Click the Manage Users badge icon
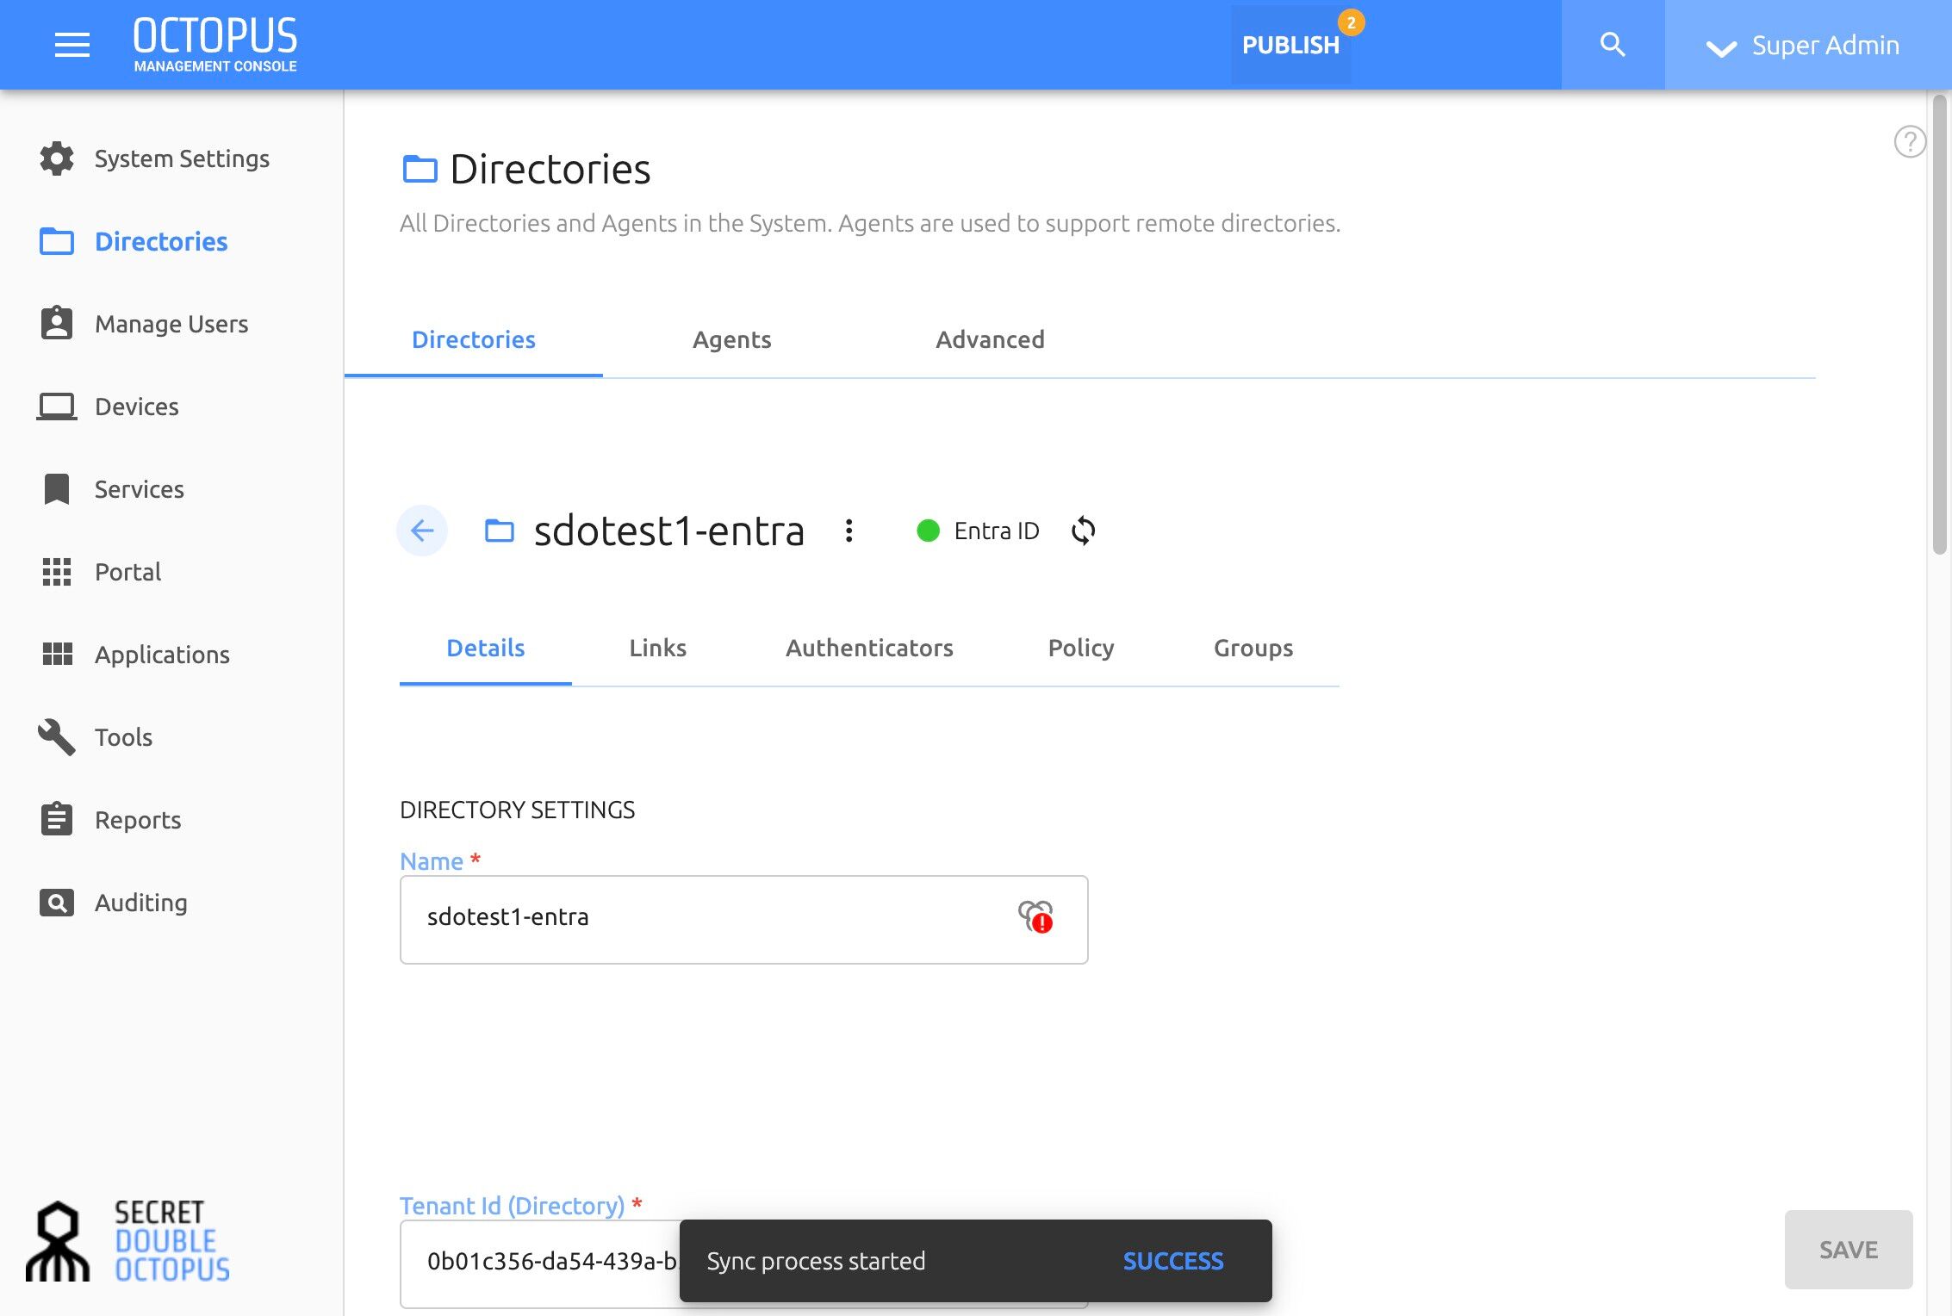 pos(57,324)
